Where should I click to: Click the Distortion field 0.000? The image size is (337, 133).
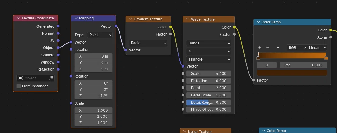point(208,81)
